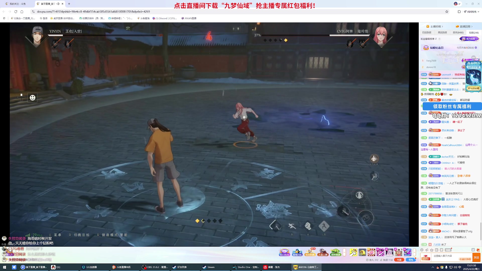Screen dimensions: 482x271
Task: Show hidden system tray icons arrow
Action: [433, 267]
